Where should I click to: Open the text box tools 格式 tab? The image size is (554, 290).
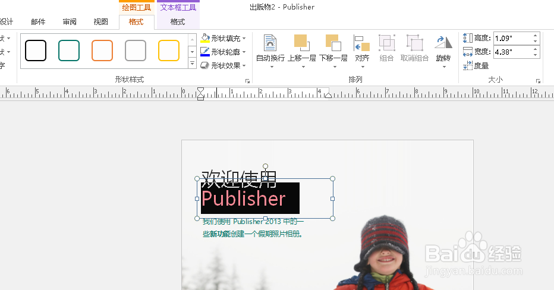[178, 22]
